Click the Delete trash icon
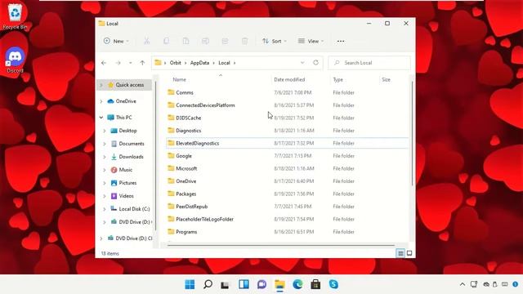This screenshot has height=294, width=523. 245,41
